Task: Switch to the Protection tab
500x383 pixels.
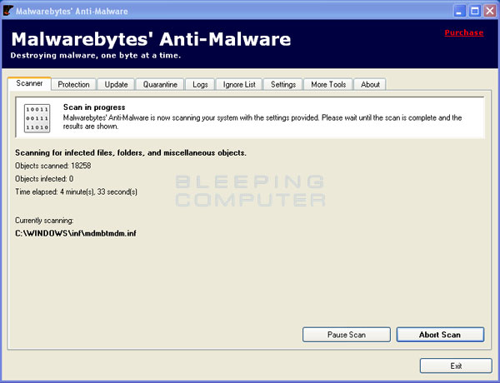Action: pos(73,84)
